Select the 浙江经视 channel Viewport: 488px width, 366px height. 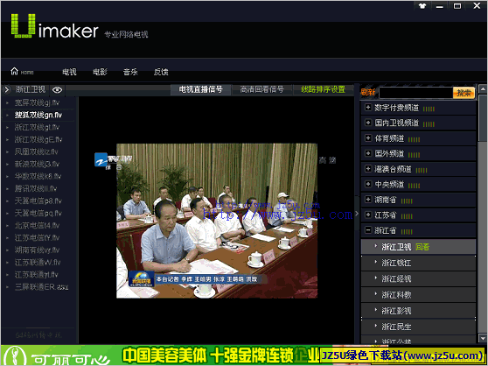pyautogui.click(x=418, y=278)
